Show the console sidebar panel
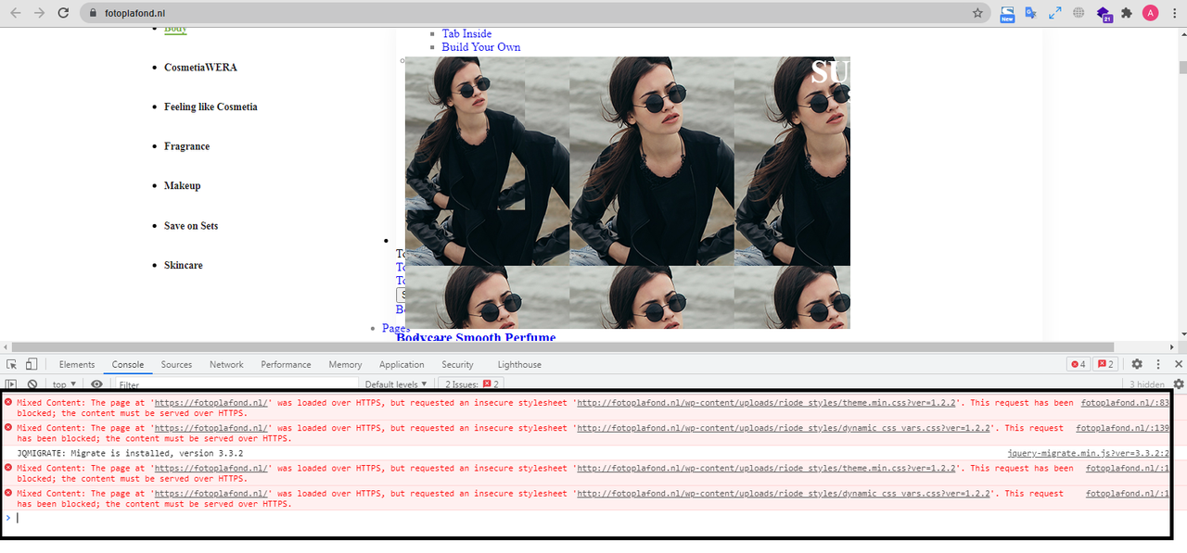The image size is (1187, 553). pos(11,384)
